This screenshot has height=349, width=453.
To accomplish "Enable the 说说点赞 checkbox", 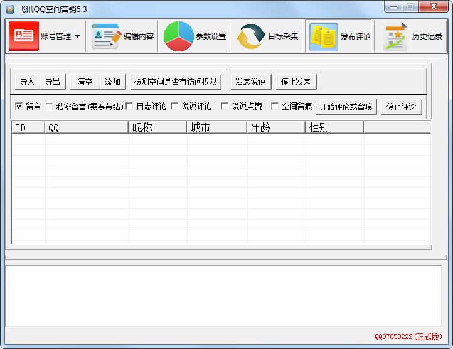I will coord(225,107).
